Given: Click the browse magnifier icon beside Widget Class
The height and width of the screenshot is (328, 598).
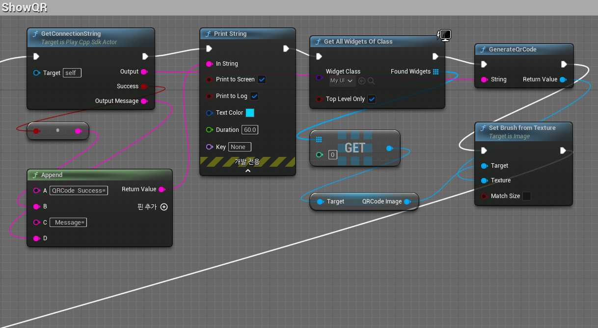Looking at the screenshot, I should click(x=371, y=81).
